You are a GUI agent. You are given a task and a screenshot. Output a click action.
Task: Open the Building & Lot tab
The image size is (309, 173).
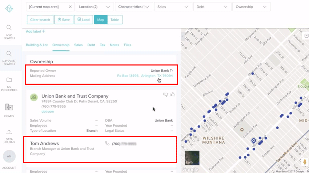coord(37,45)
